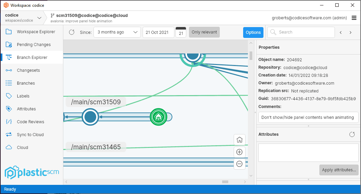
Task: Click diagram scroll down arrow
Action: tap(251, 176)
